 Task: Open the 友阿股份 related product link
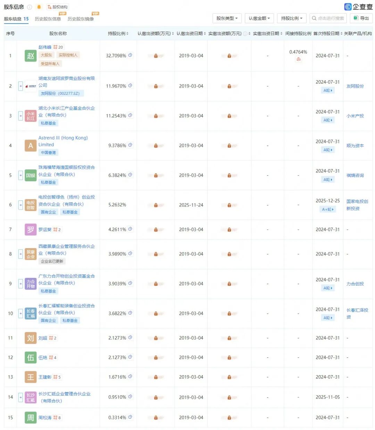click(355, 86)
